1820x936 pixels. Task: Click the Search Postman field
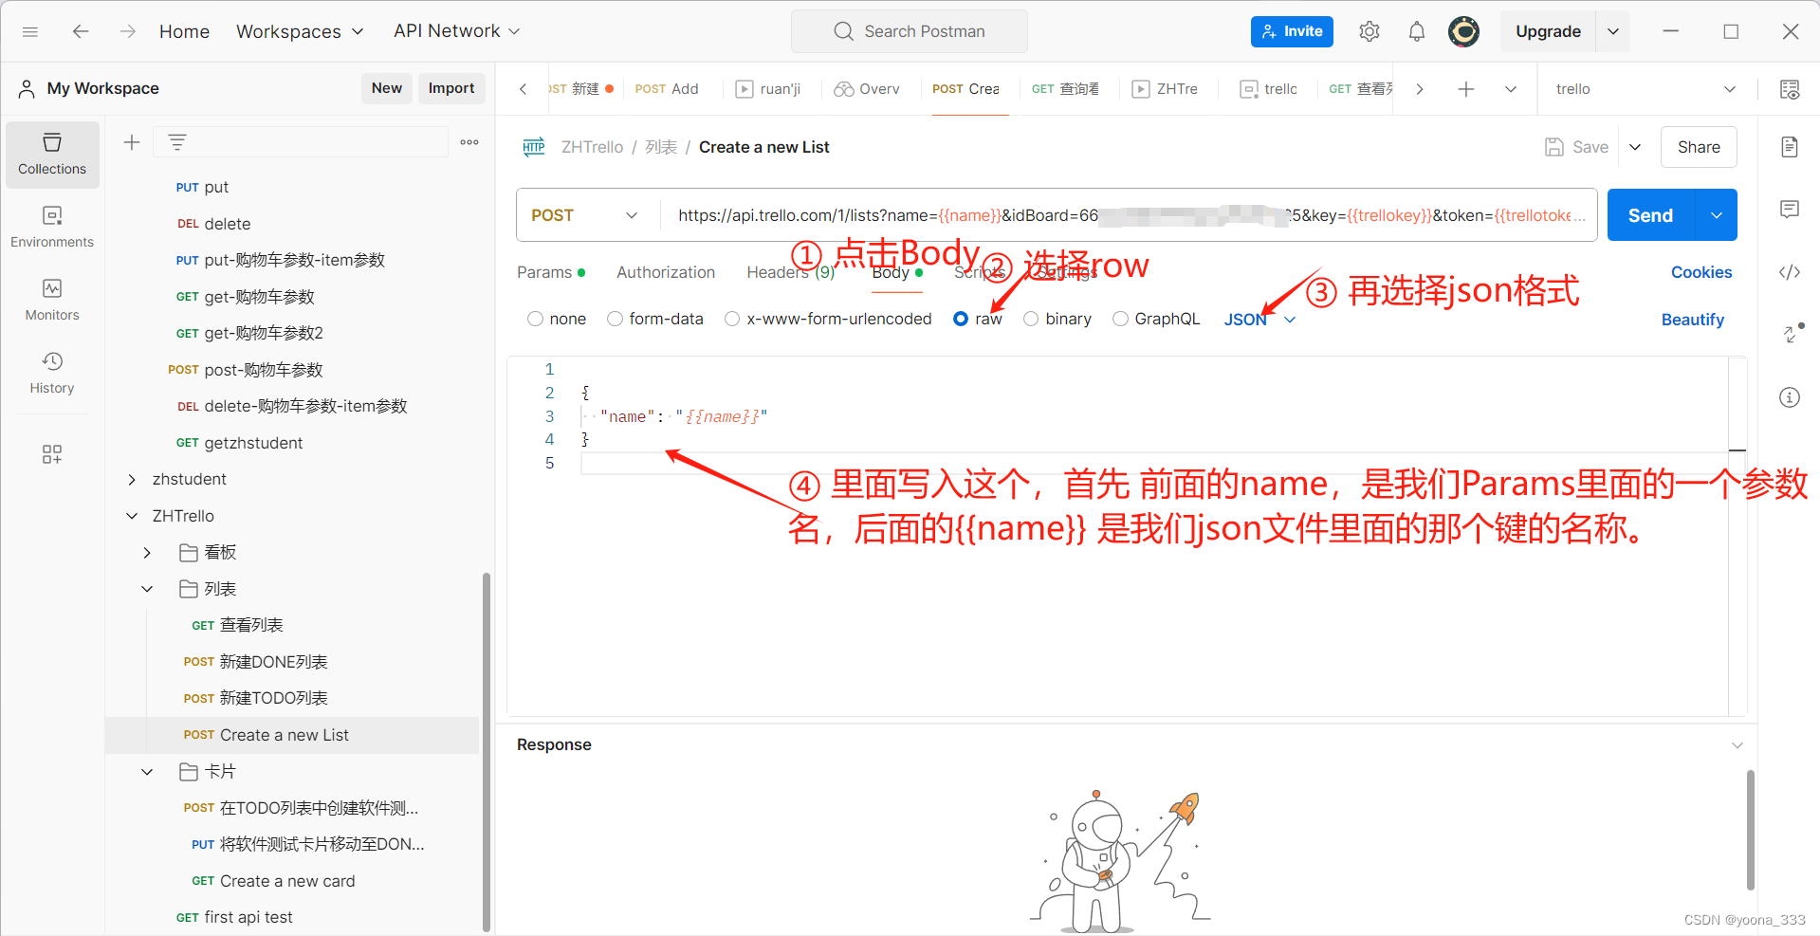[x=909, y=30]
